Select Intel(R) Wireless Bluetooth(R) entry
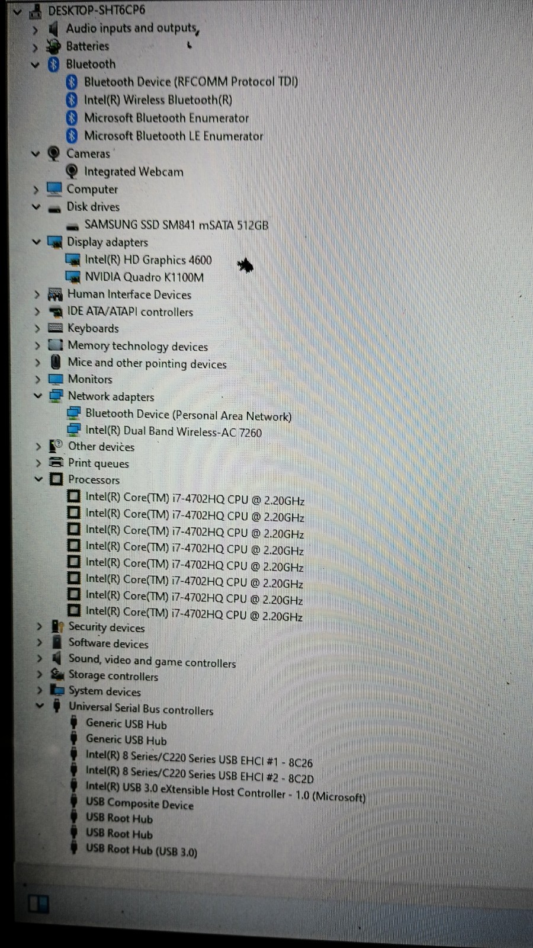533x948 pixels. (158, 100)
